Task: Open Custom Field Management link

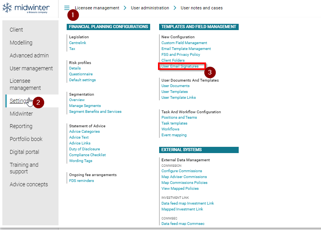Action: click(x=184, y=43)
